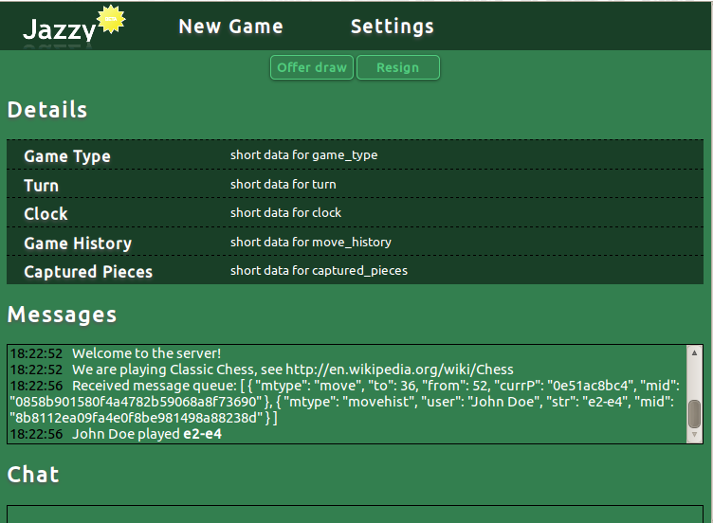Expand the Captured Pieces row
This screenshot has width=713, height=523.
pos(88,272)
